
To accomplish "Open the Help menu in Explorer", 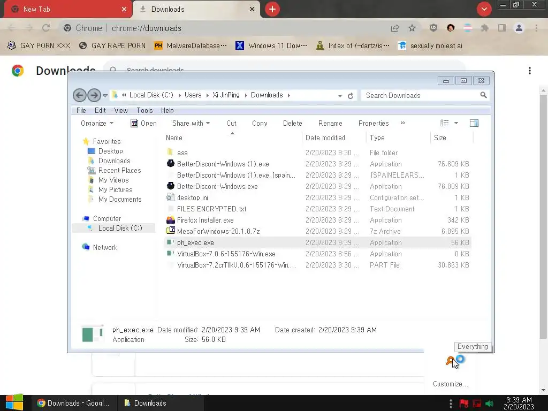I will 167,110.
